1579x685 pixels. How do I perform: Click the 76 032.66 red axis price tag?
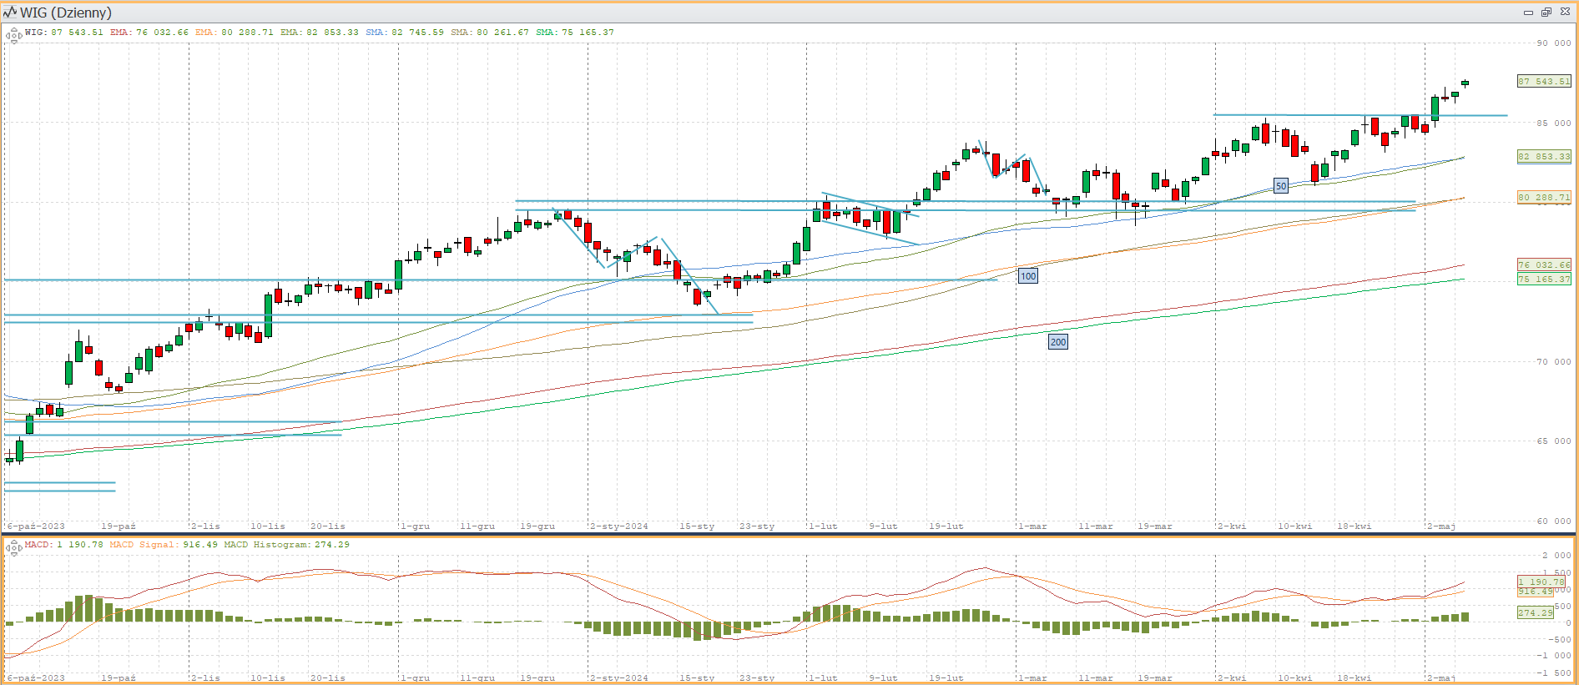(x=1544, y=265)
